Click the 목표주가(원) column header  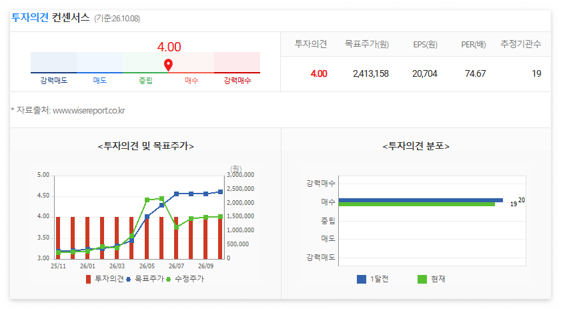tap(367, 44)
